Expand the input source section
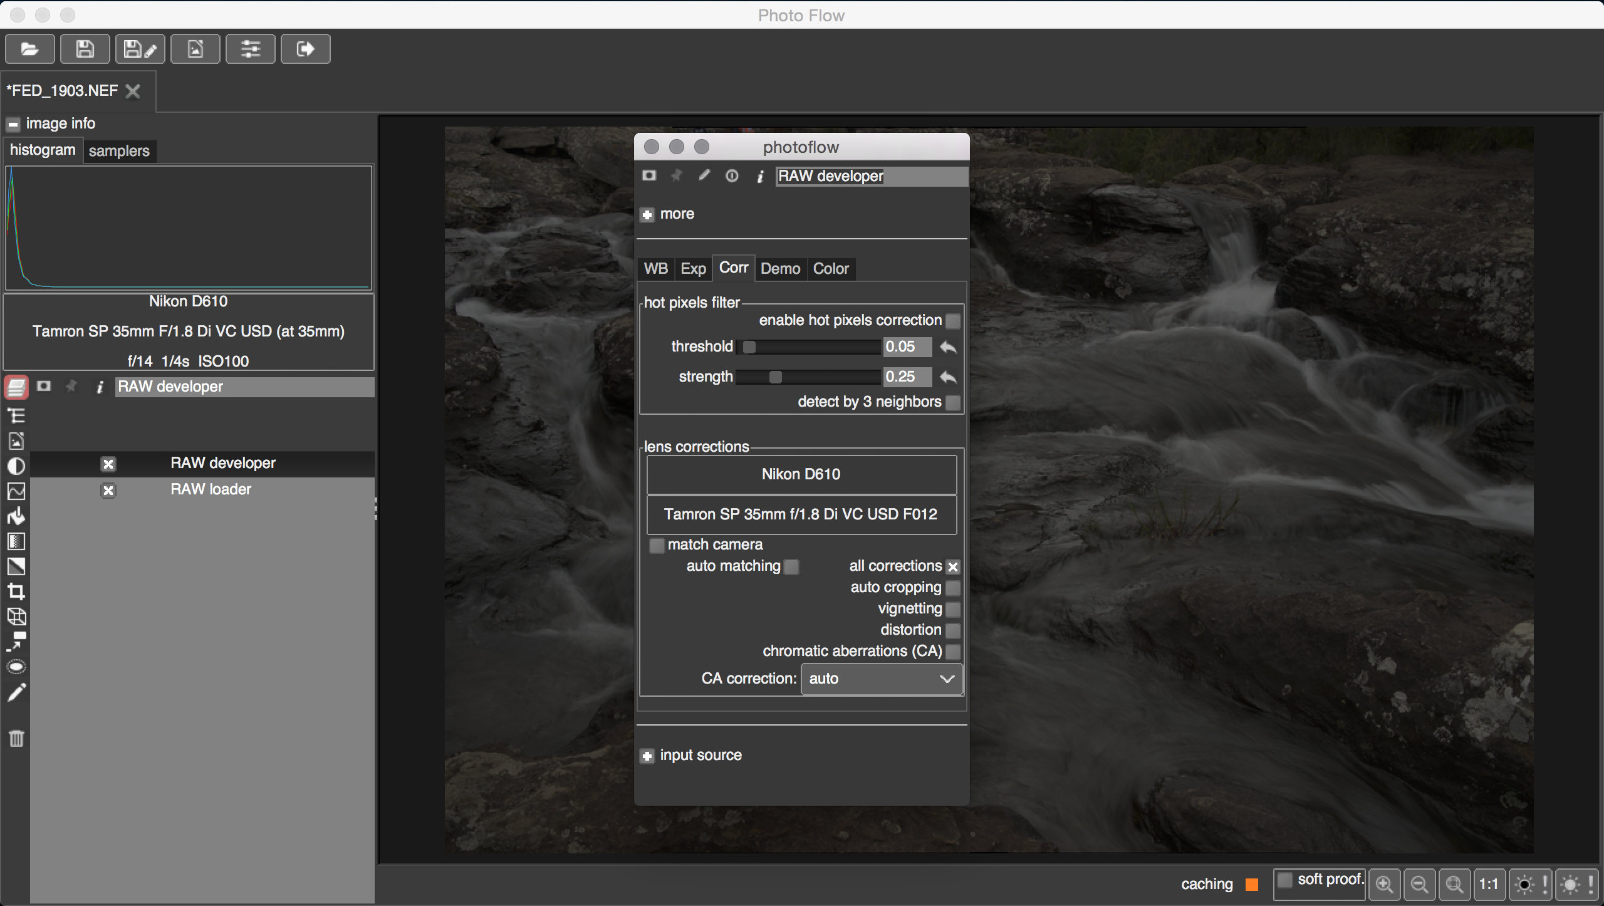The height and width of the screenshot is (906, 1604). click(x=647, y=756)
